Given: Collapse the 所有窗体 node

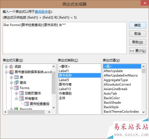Looking at the screenshot, I should pos(16,99).
